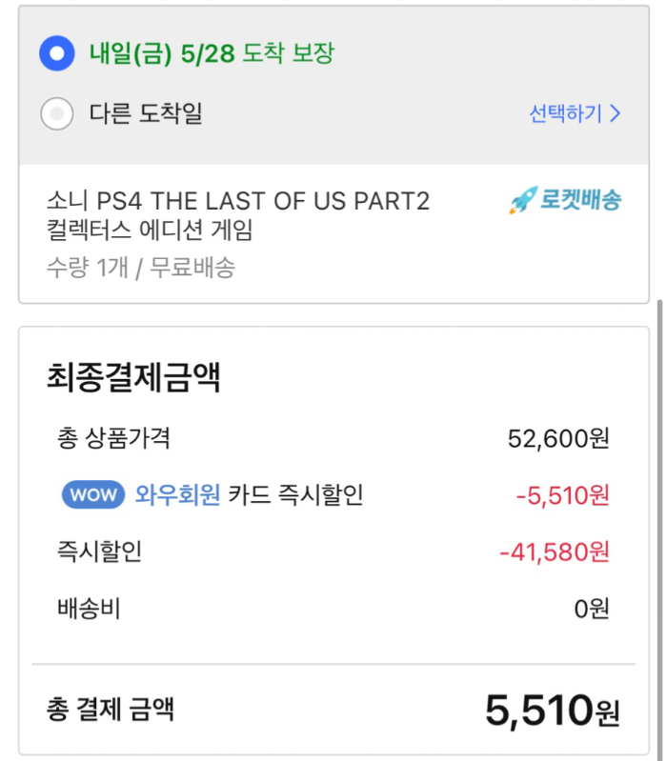Click the 선택하기 link

click(565, 114)
